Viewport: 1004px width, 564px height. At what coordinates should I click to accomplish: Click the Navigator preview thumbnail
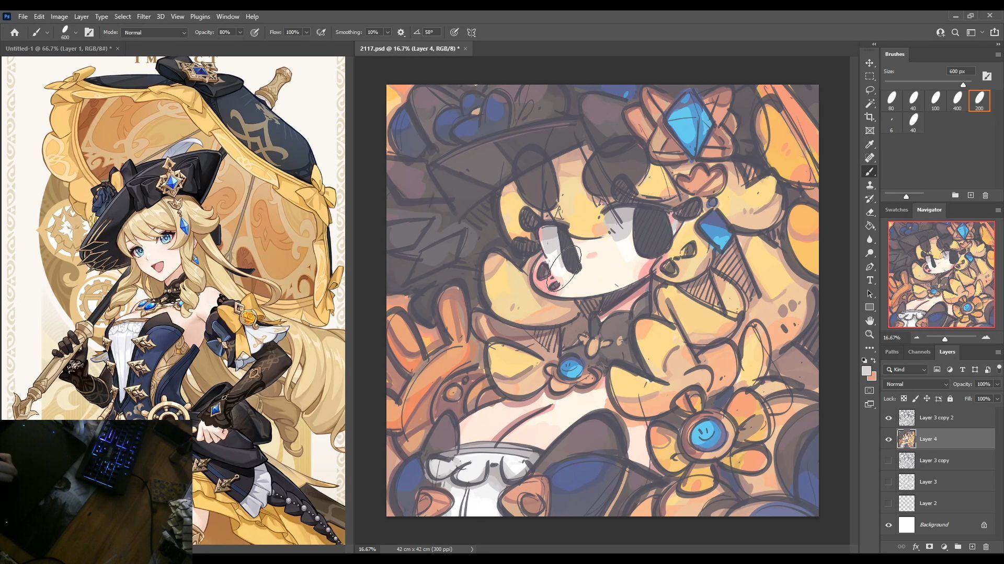pos(941,275)
